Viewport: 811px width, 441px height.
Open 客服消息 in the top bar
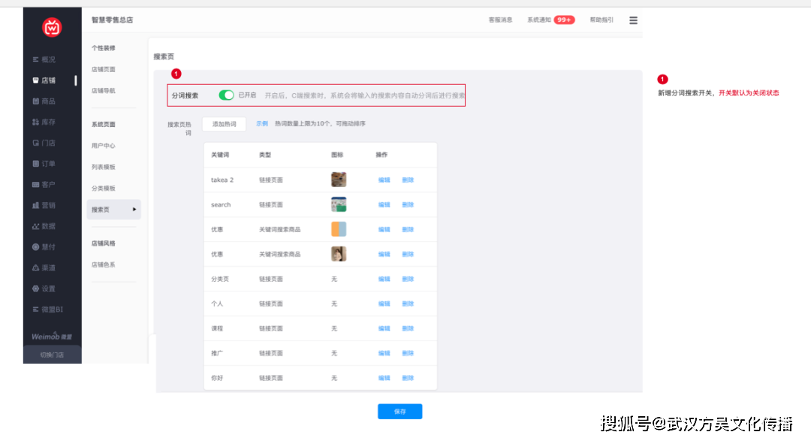[500, 20]
